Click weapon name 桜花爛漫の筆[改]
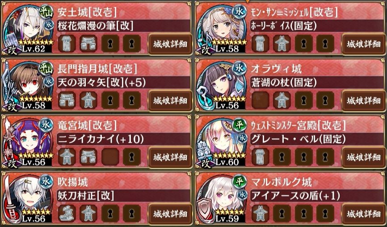This screenshot has height=227, width=387. 96,25
